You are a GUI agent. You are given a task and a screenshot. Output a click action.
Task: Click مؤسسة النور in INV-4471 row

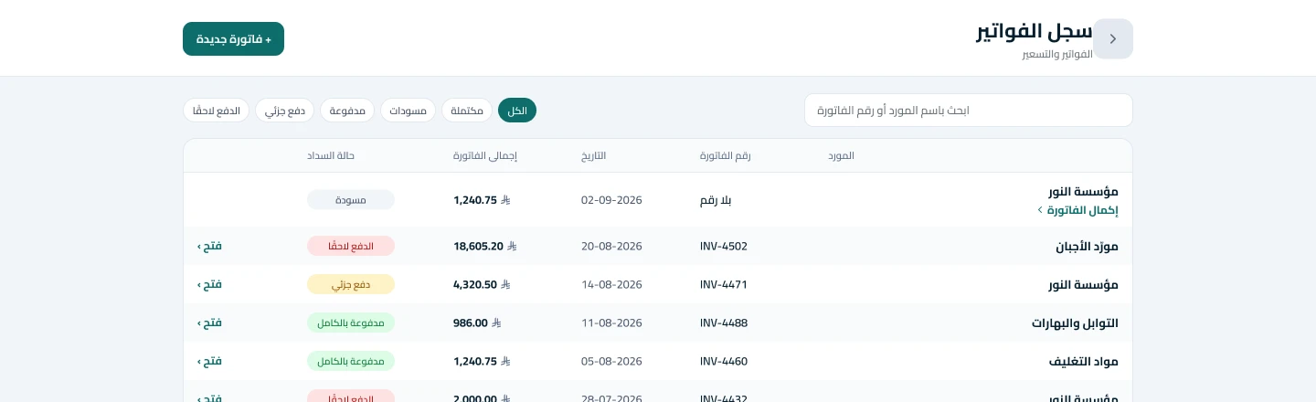(1084, 285)
